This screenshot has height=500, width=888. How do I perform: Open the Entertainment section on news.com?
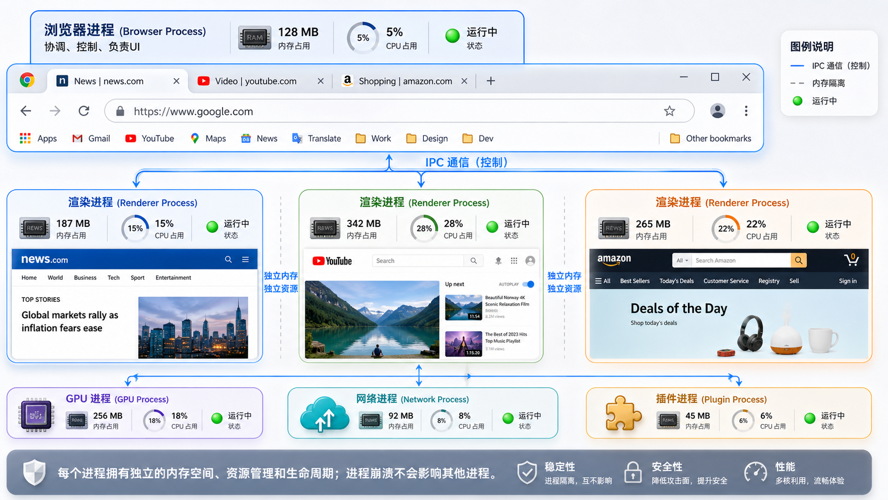[173, 277]
